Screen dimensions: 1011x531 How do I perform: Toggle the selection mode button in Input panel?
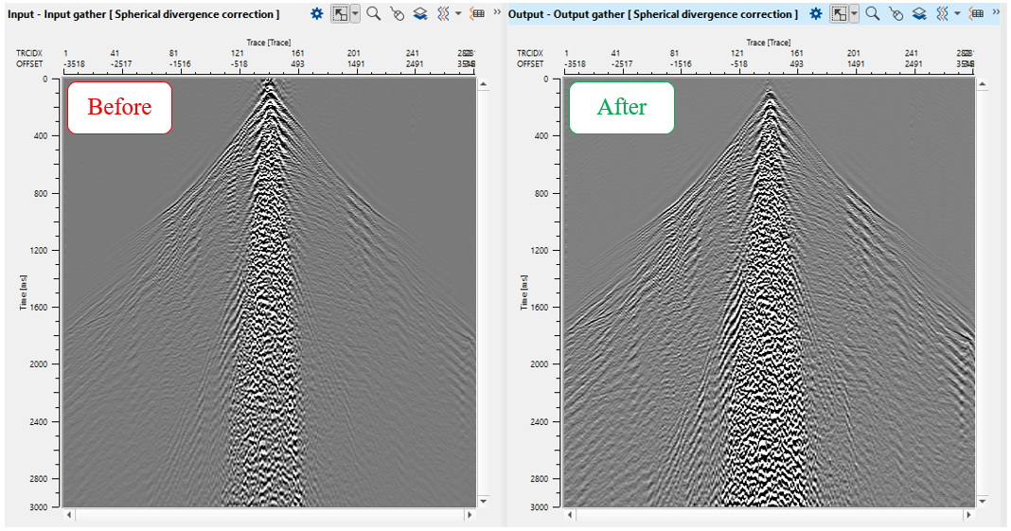[339, 14]
